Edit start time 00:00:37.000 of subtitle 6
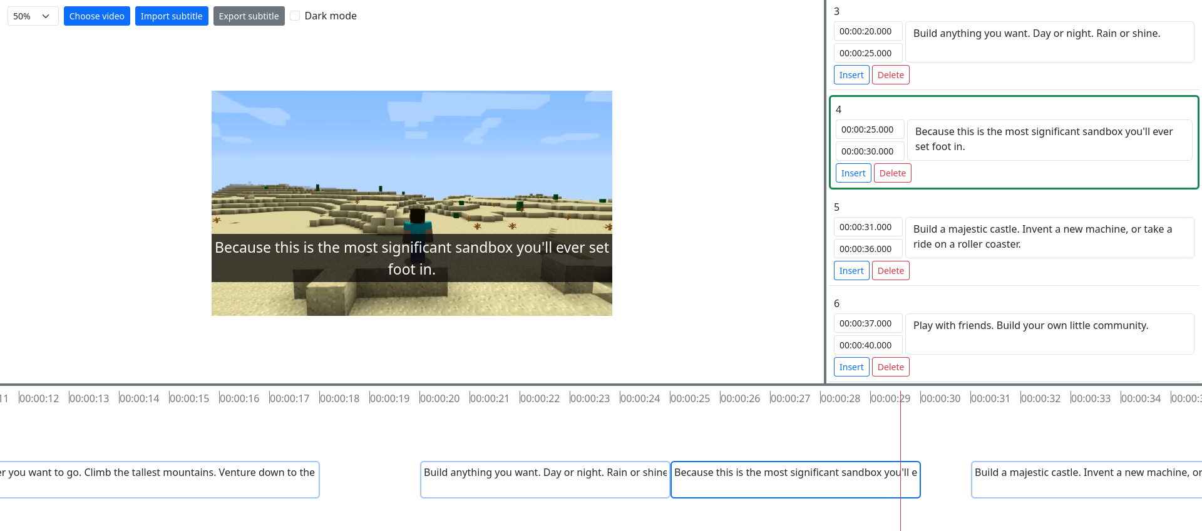The width and height of the screenshot is (1202, 531). 868,323
